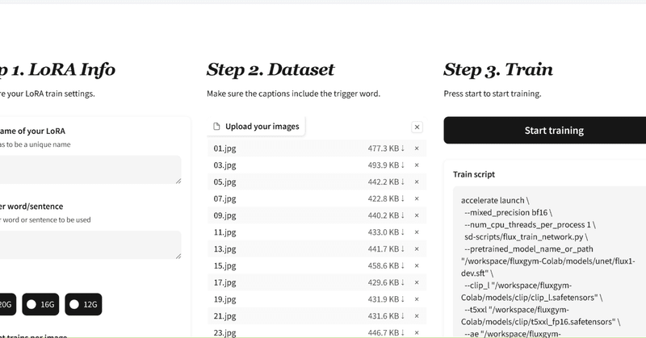
Task: Remove 05.jpg from the dataset list
Action: click(417, 182)
